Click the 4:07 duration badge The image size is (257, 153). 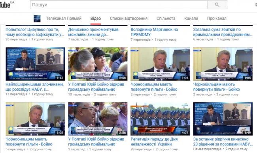click(185, 133)
